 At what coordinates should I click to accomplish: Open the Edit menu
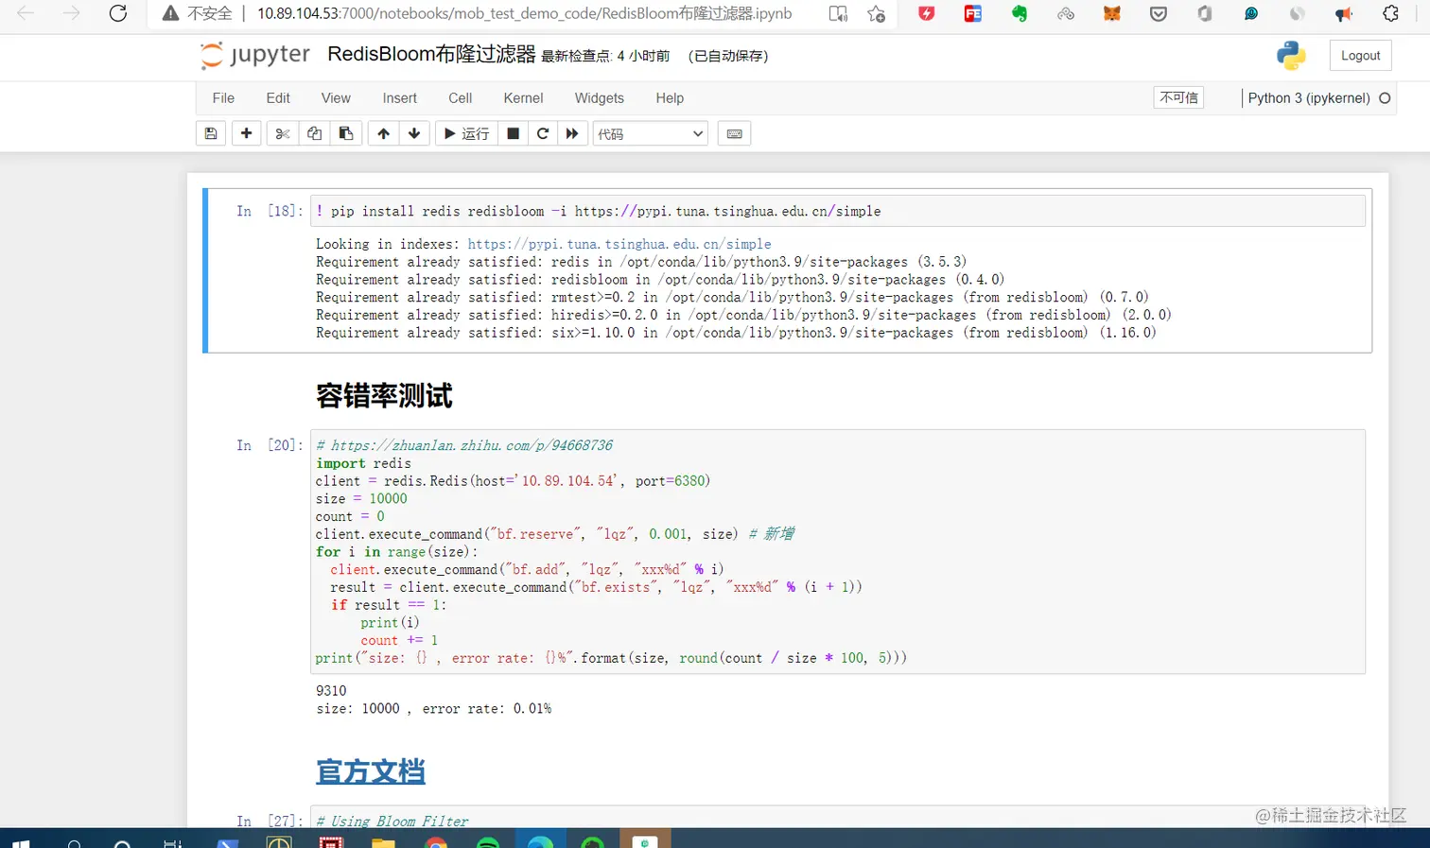(278, 98)
